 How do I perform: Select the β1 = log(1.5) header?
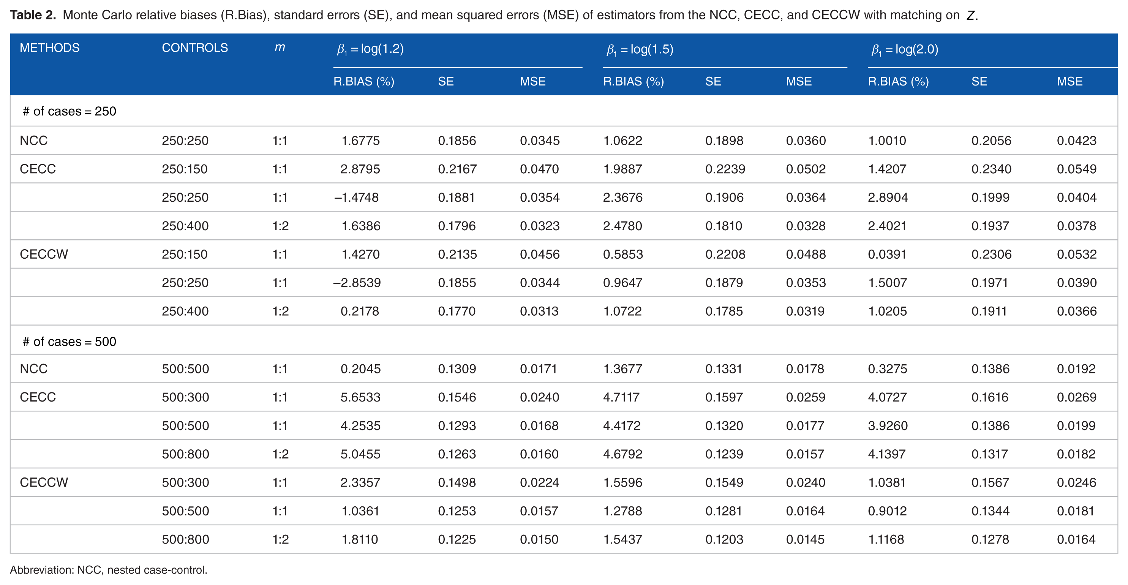pos(640,49)
